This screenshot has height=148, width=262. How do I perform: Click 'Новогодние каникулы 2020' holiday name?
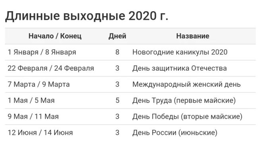[x=180, y=52]
